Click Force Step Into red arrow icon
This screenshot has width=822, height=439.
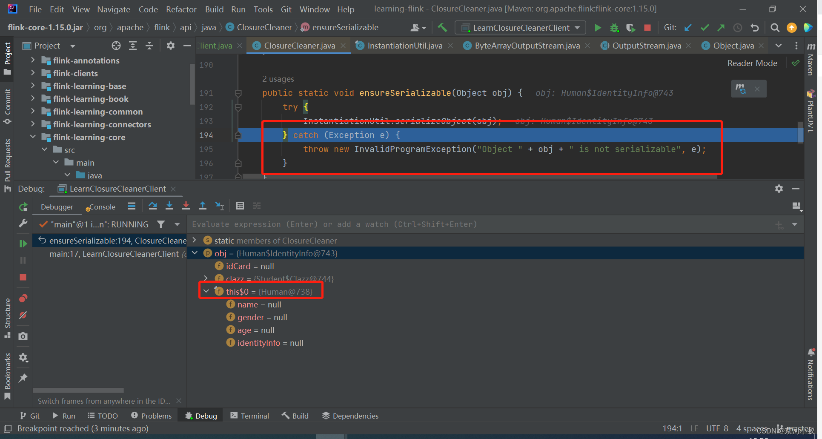pos(186,206)
